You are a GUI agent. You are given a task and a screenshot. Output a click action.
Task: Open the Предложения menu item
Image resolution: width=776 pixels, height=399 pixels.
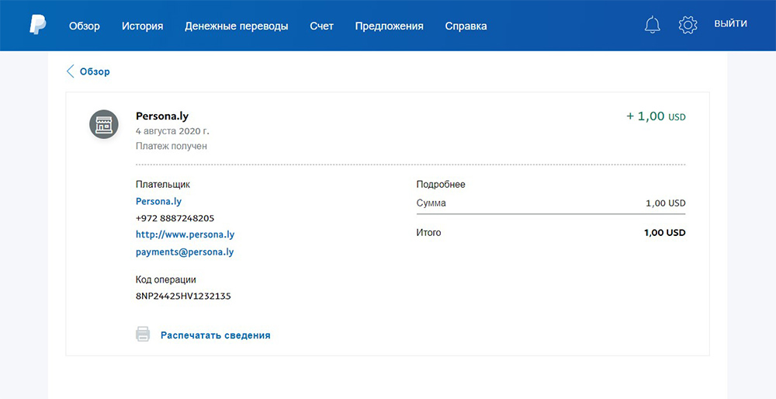389,26
